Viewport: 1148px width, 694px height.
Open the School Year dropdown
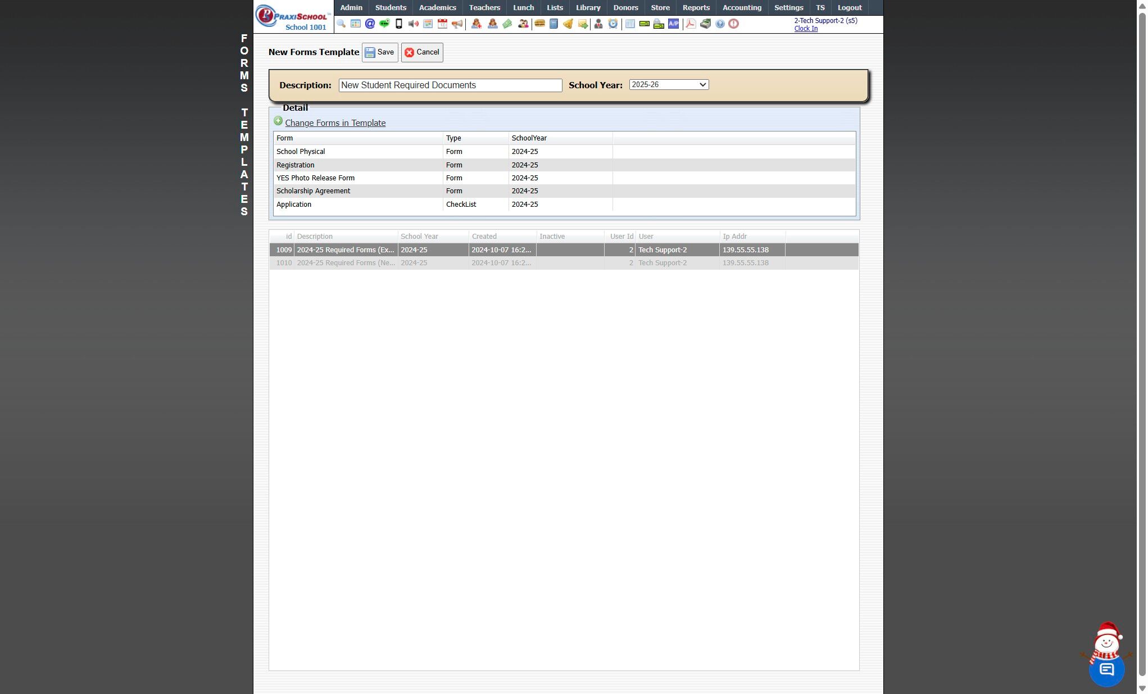[x=669, y=85]
